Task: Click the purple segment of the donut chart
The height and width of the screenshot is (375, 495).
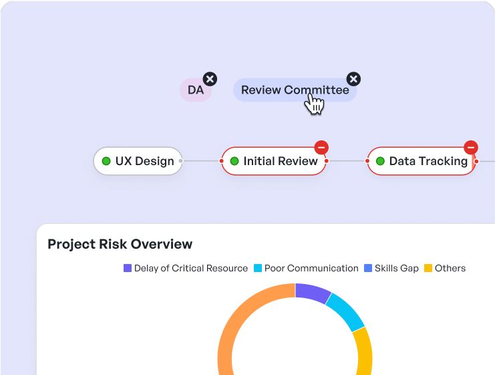Action: [x=312, y=293]
